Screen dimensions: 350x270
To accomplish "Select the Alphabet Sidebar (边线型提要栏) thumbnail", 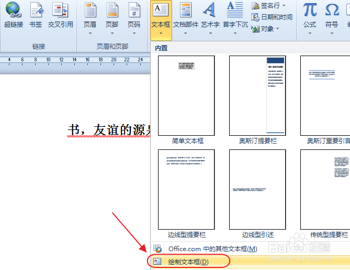I will point(186,189).
